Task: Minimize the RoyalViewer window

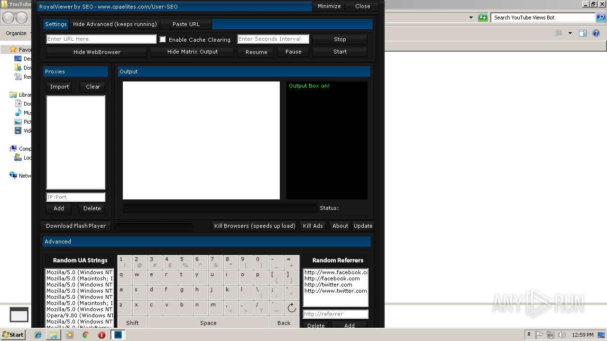Action: coord(329,6)
